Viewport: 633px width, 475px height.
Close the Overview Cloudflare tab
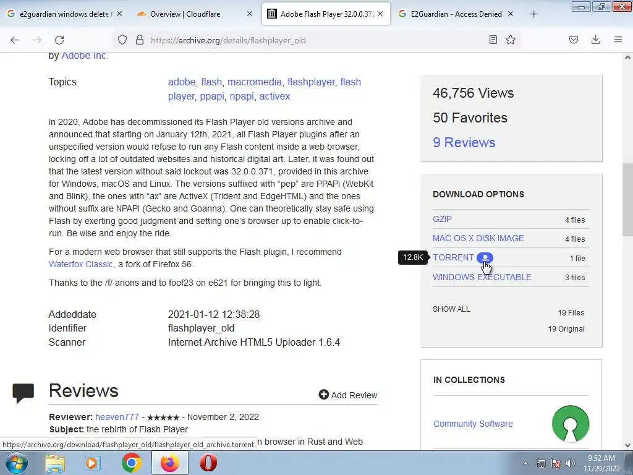pyautogui.click(x=250, y=14)
